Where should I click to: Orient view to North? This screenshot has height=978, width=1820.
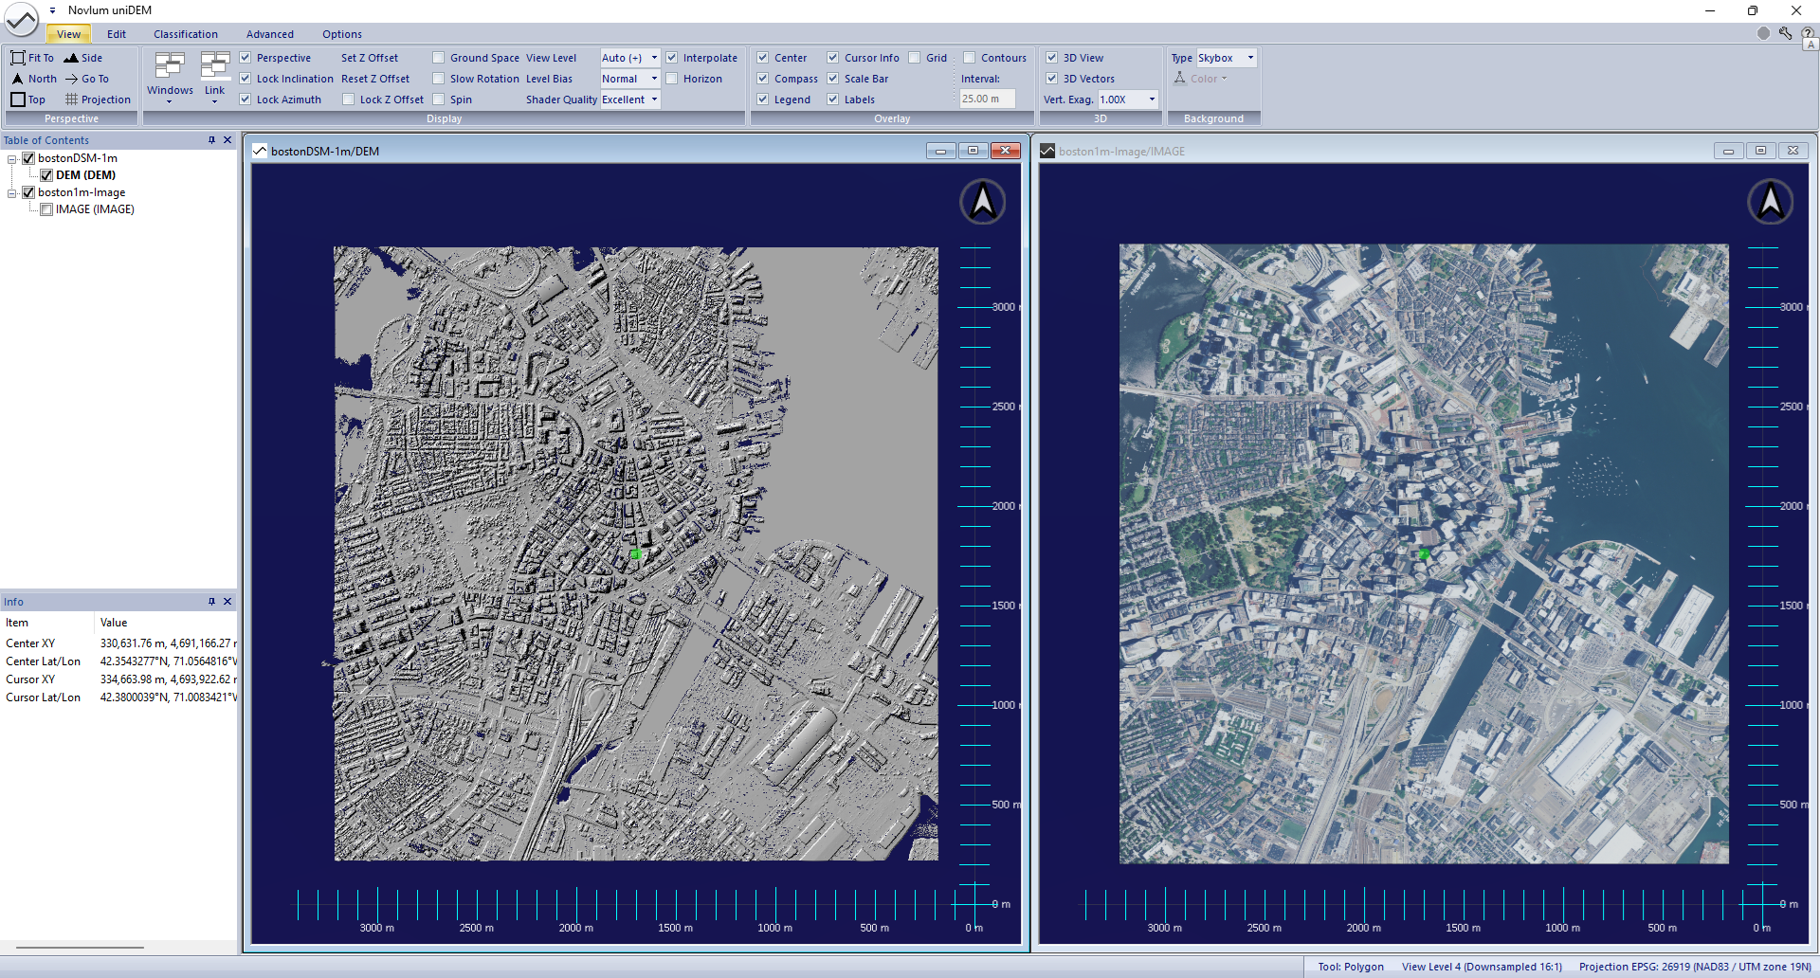[34, 79]
